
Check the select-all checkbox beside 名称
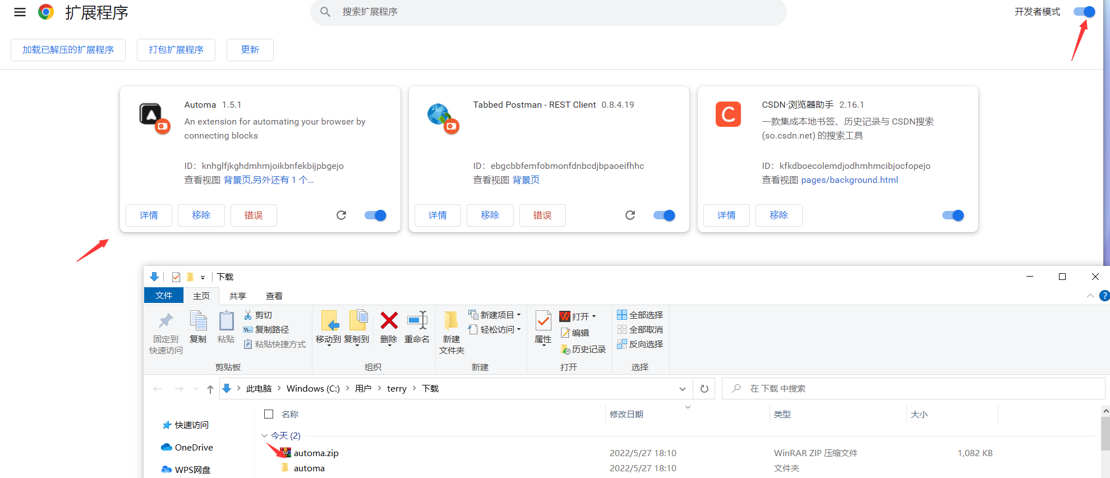[269, 414]
